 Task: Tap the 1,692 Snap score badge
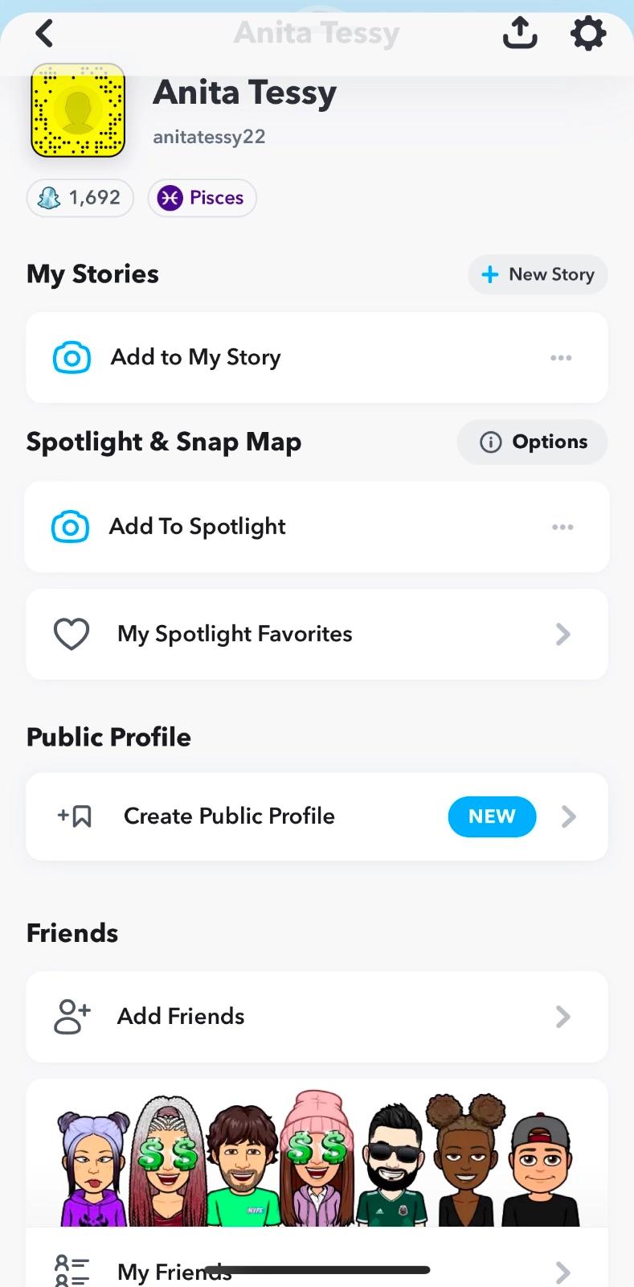(x=80, y=198)
